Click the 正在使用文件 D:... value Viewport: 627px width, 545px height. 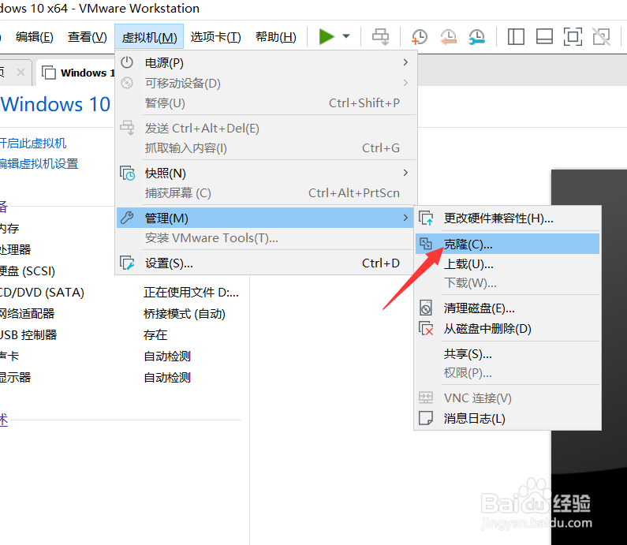click(x=191, y=293)
